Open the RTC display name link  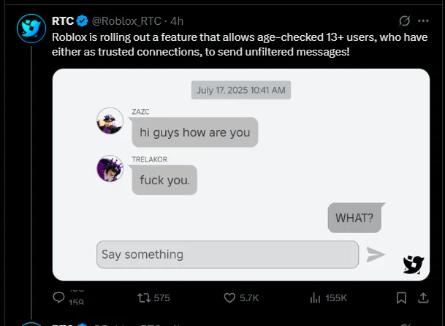click(63, 21)
